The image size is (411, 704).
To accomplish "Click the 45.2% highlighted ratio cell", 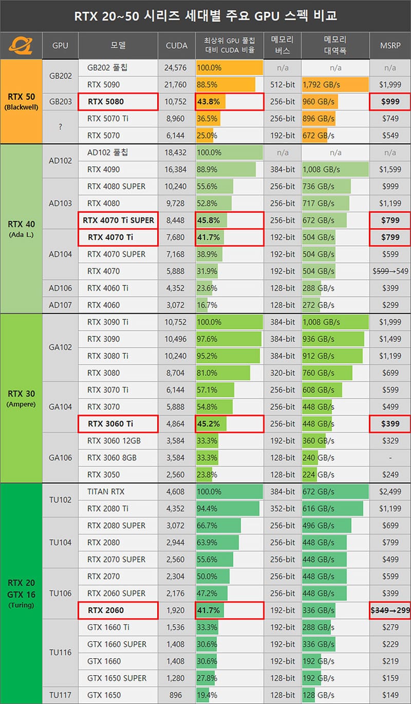I will (x=229, y=424).
